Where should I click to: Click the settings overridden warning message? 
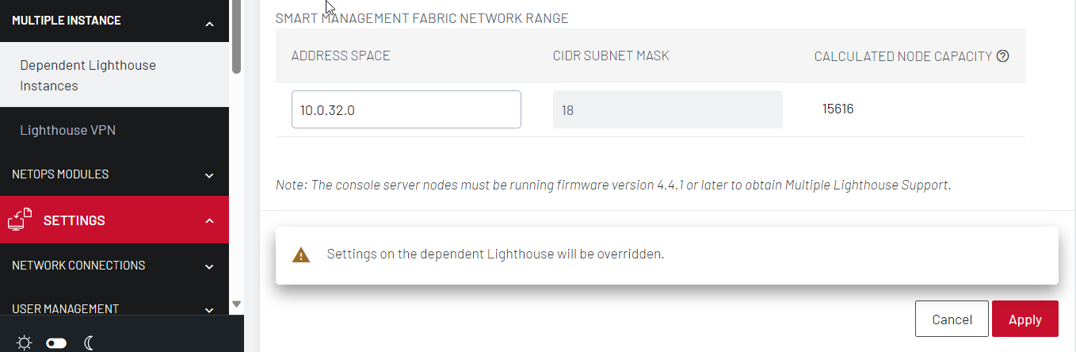click(x=495, y=255)
